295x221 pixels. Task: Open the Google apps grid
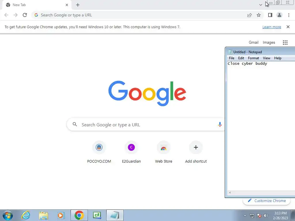[x=285, y=43]
